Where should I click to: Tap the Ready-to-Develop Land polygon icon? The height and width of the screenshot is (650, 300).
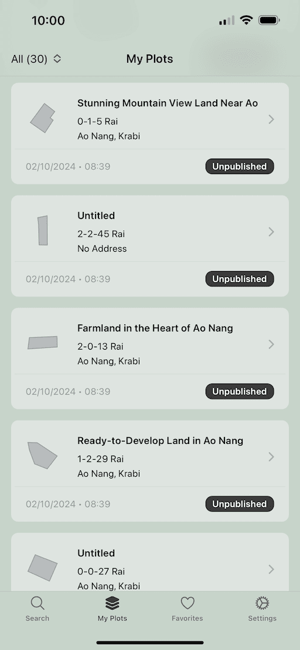42,455
